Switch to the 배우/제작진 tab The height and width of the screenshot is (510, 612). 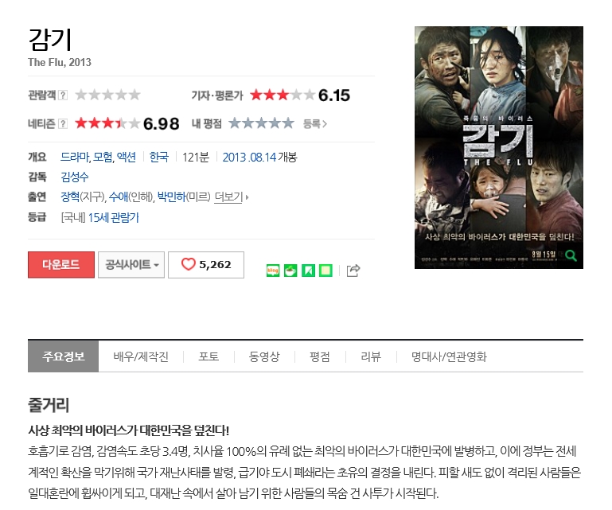pos(141,356)
